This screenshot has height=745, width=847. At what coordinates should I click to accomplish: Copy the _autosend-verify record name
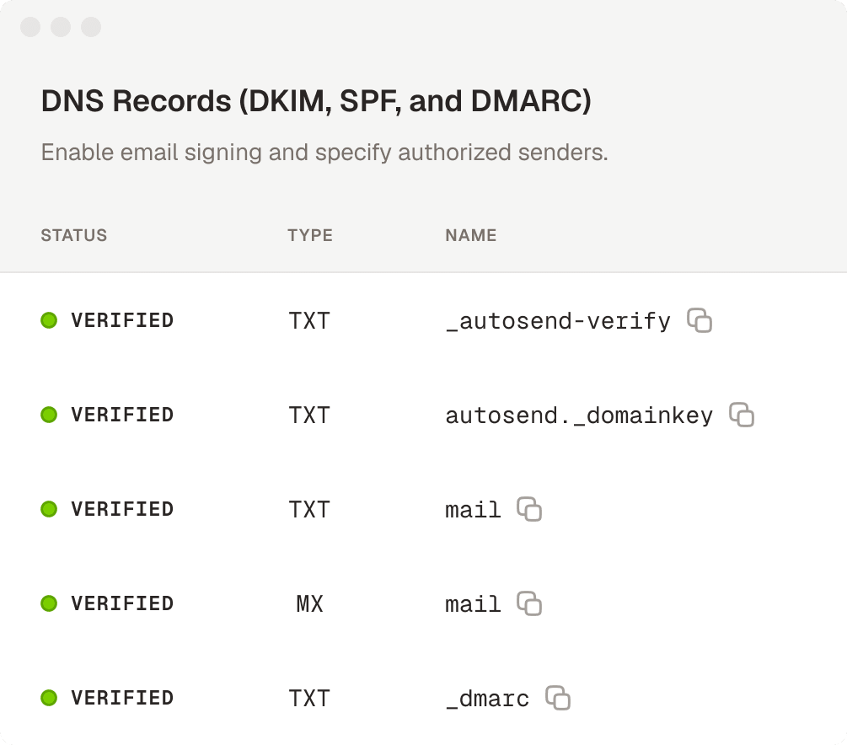[700, 320]
